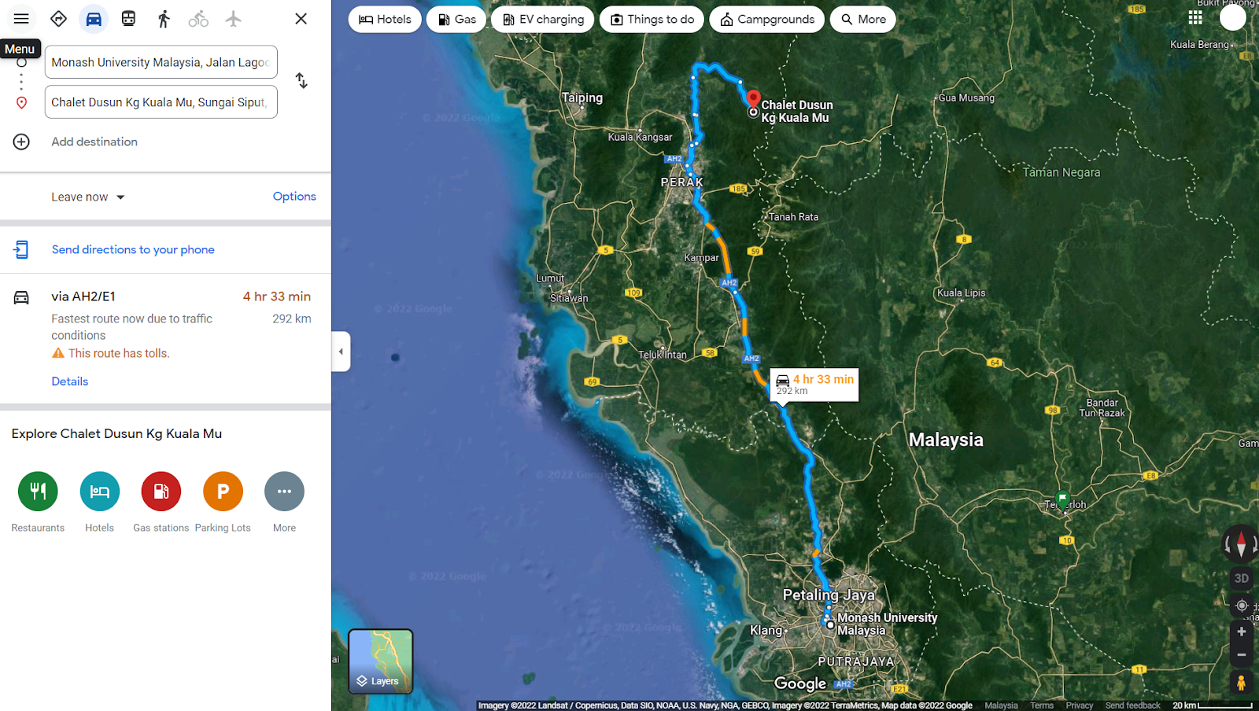Activate Street View pegman
Viewport: 1259px width, 711px height.
pos(1241,683)
